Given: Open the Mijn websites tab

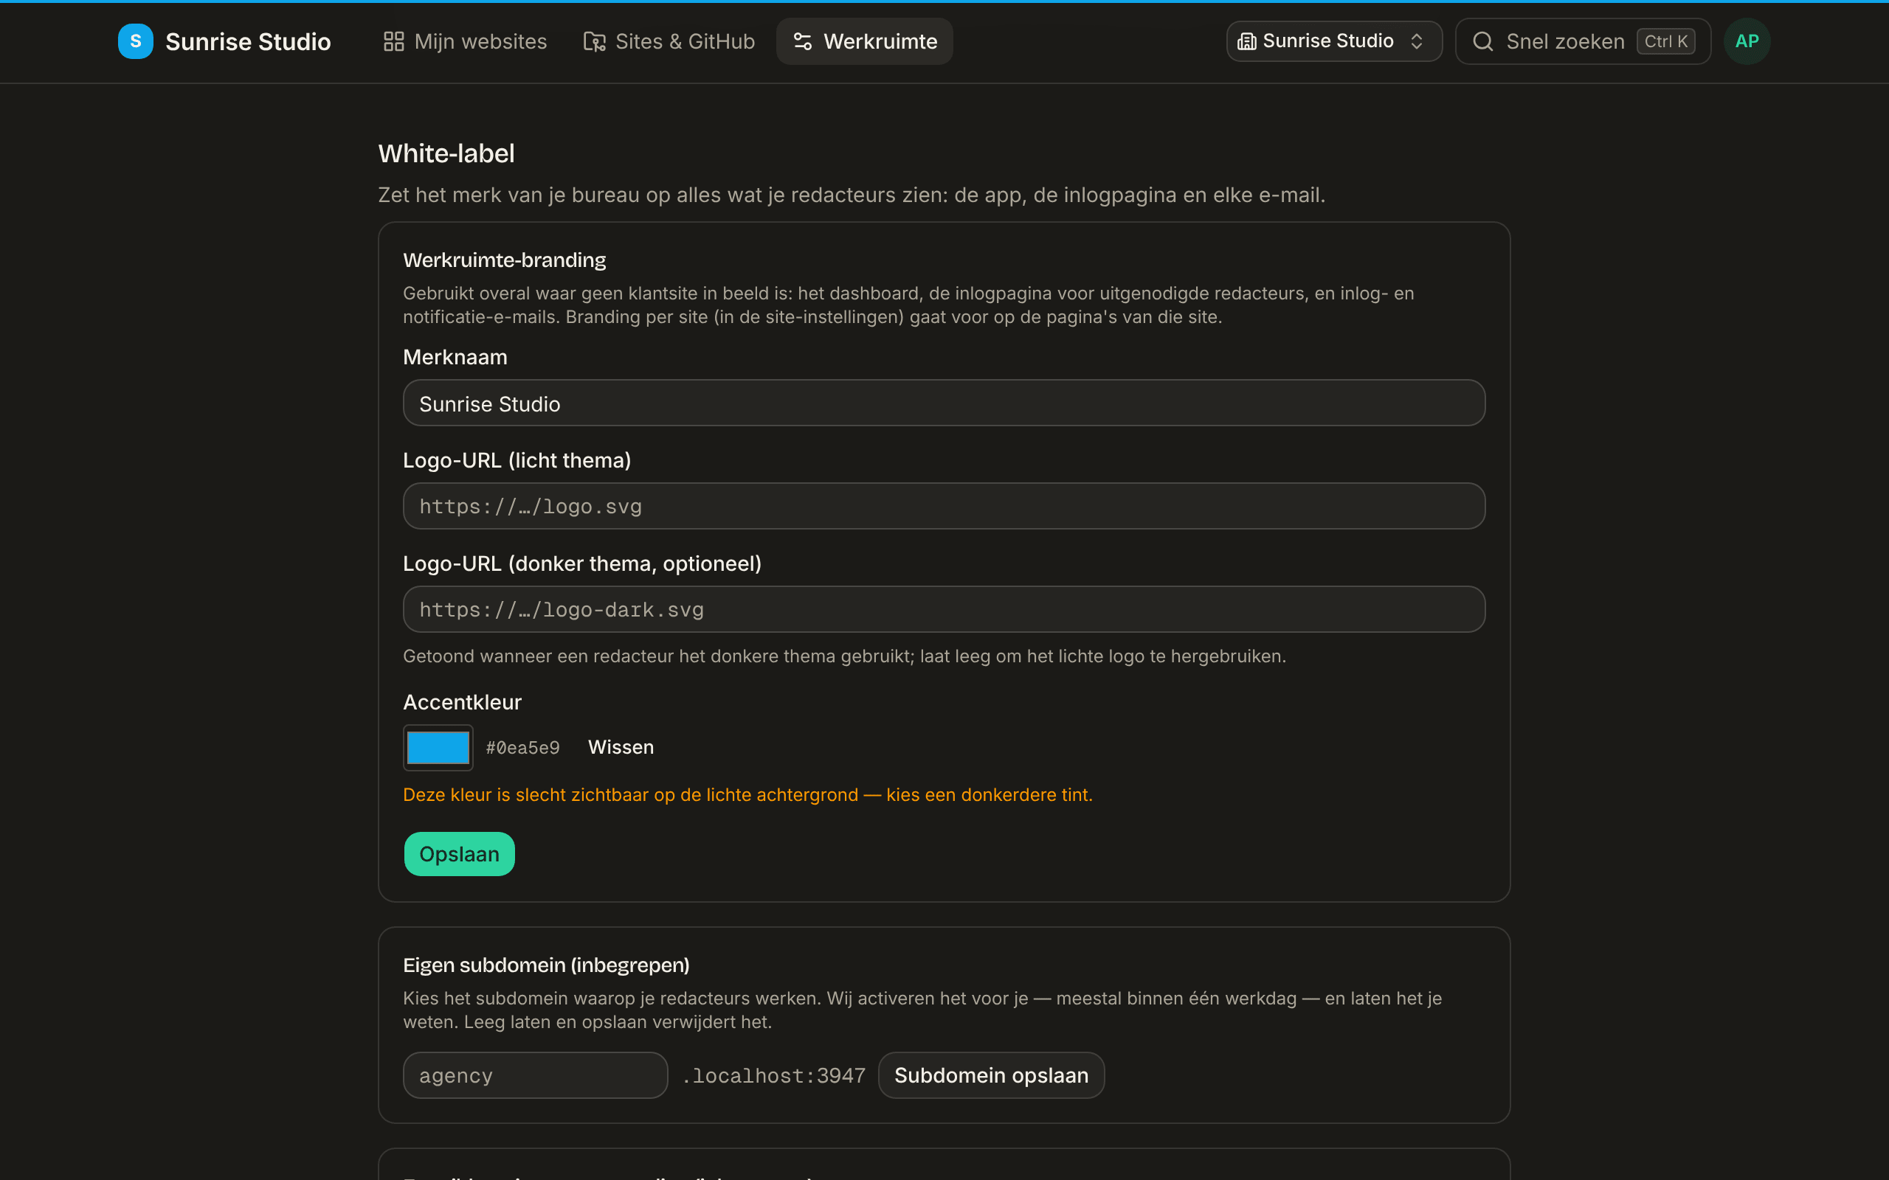Looking at the screenshot, I should tap(465, 41).
